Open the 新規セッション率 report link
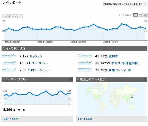Image resolution: width=148 pixels, height=126 pixels. click(x=120, y=70)
